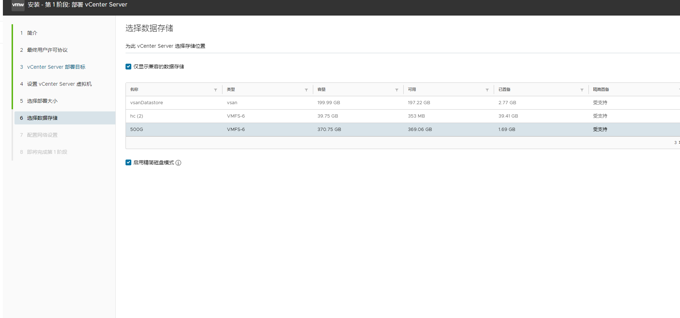The width and height of the screenshot is (680, 318).
Task: Select step 6 选择数据存储
Action: pos(65,118)
